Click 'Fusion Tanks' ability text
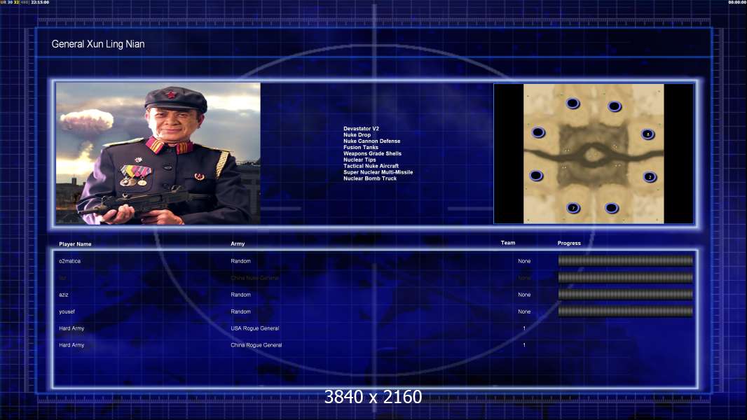This screenshot has height=420, width=747. tap(361, 147)
